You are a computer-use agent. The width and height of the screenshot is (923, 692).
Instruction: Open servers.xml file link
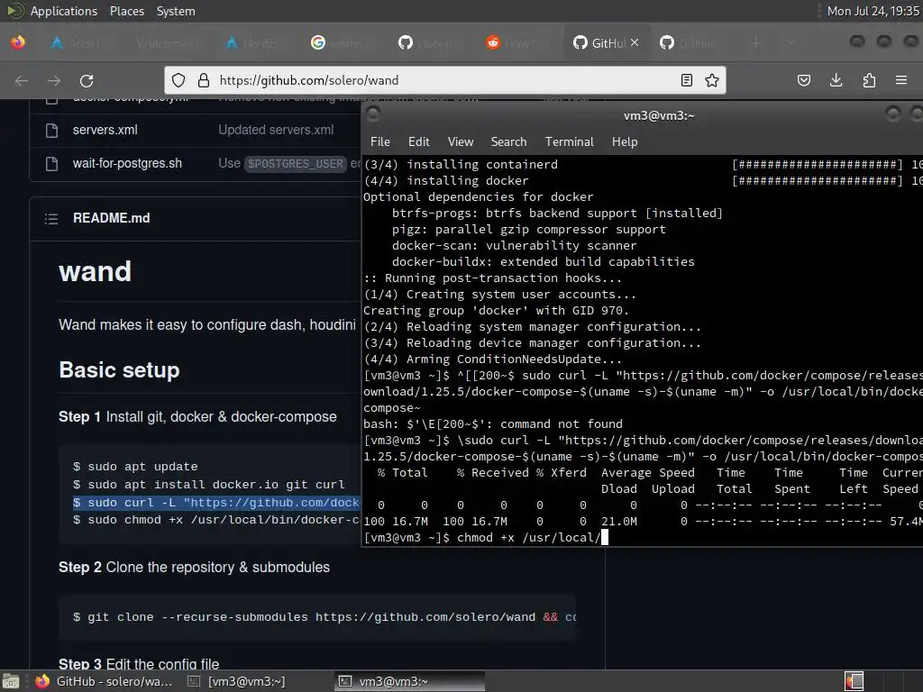[x=105, y=130]
